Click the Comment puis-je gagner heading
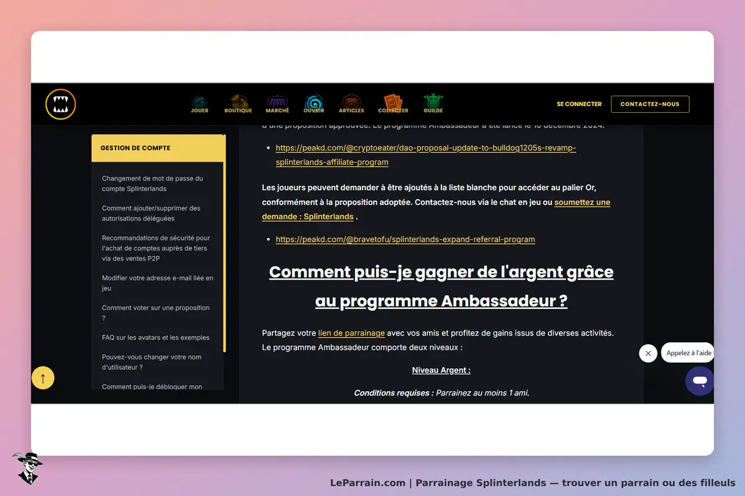This screenshot has width=745, height=496. [441, 286]
